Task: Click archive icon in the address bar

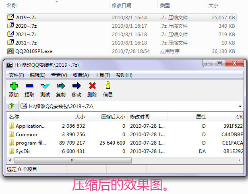Action: (24, 106)
